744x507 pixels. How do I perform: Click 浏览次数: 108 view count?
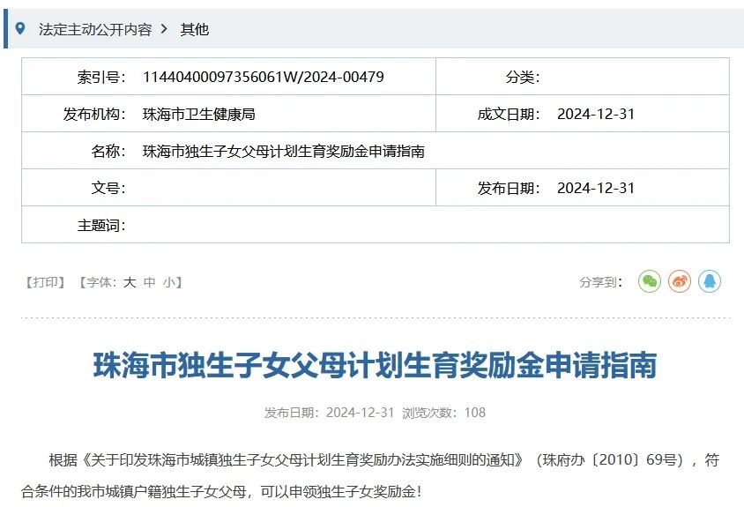[443, 413]
